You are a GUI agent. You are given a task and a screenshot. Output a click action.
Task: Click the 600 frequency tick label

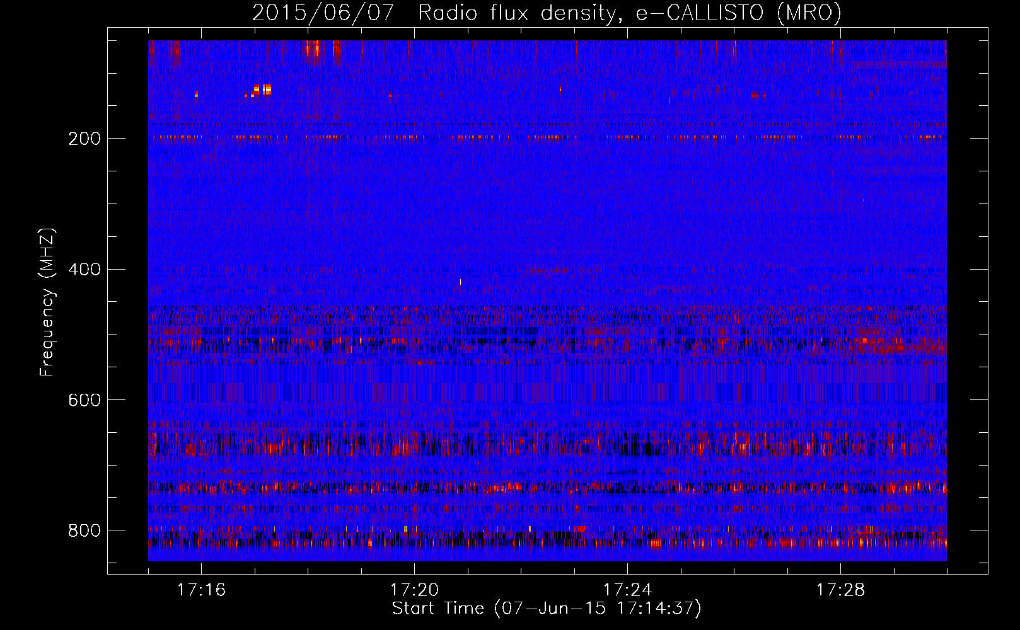coord(84,400)
